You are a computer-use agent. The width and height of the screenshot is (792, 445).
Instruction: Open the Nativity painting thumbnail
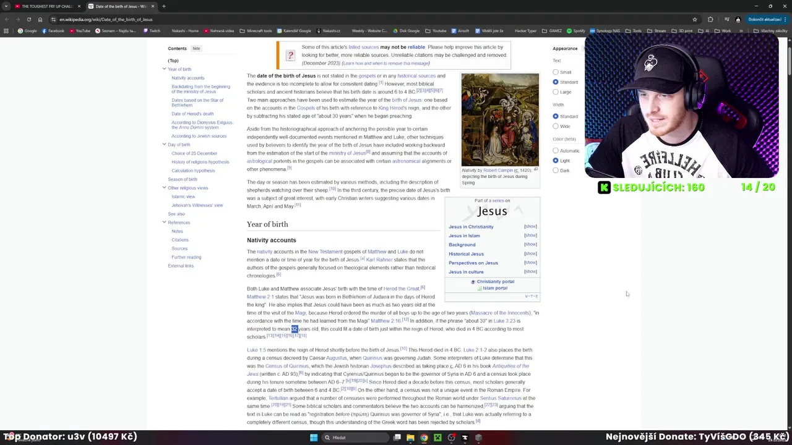500,120
